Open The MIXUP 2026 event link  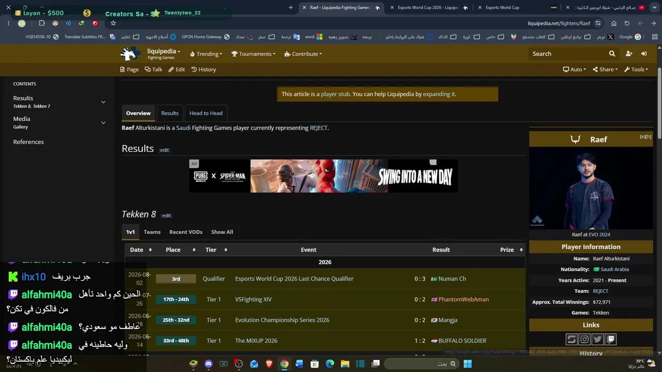pyautogui.click(x=257, y=340)
